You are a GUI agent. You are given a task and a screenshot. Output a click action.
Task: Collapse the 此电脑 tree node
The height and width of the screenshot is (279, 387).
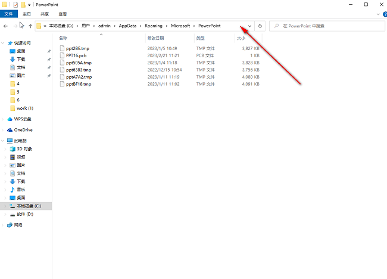(x=3, y=141)
